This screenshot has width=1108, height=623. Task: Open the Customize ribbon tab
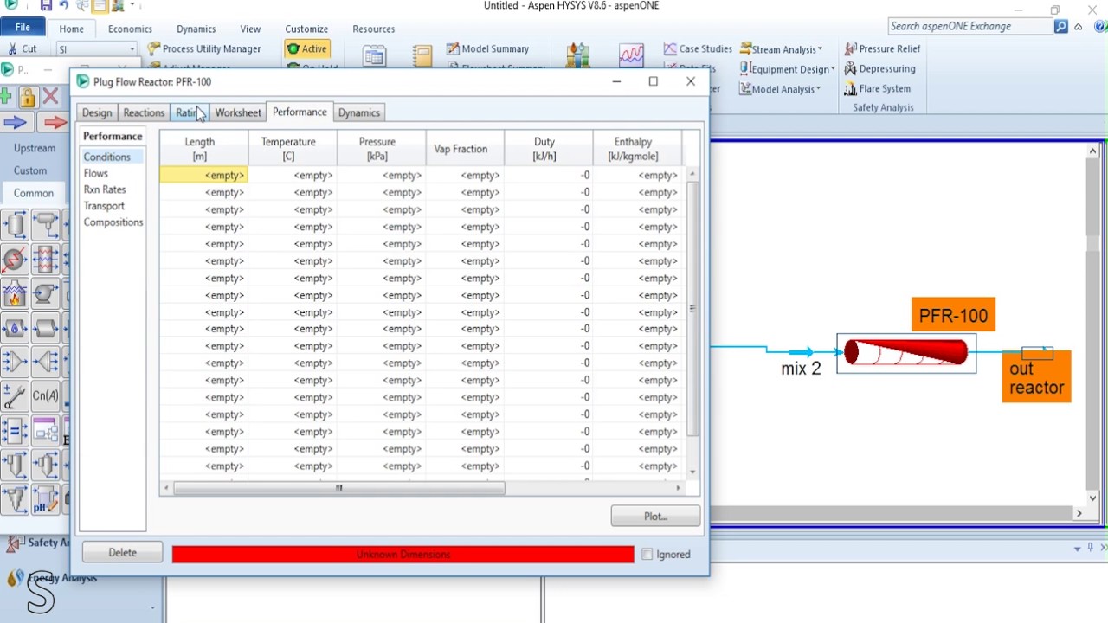coord(306,29)
